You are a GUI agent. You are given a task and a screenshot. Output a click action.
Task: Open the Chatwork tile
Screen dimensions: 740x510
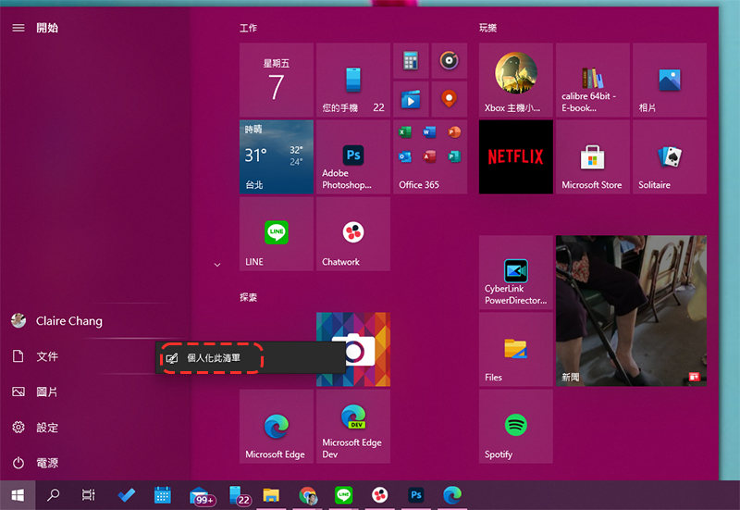[x=352, y=233]
